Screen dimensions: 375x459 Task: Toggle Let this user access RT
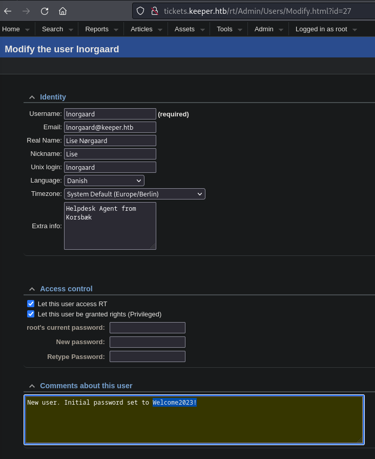31,304
